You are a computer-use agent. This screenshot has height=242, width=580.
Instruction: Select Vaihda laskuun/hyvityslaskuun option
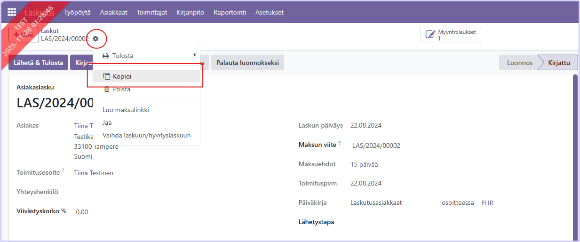coord(146,135)
